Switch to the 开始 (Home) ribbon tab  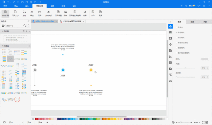point(16,6)
